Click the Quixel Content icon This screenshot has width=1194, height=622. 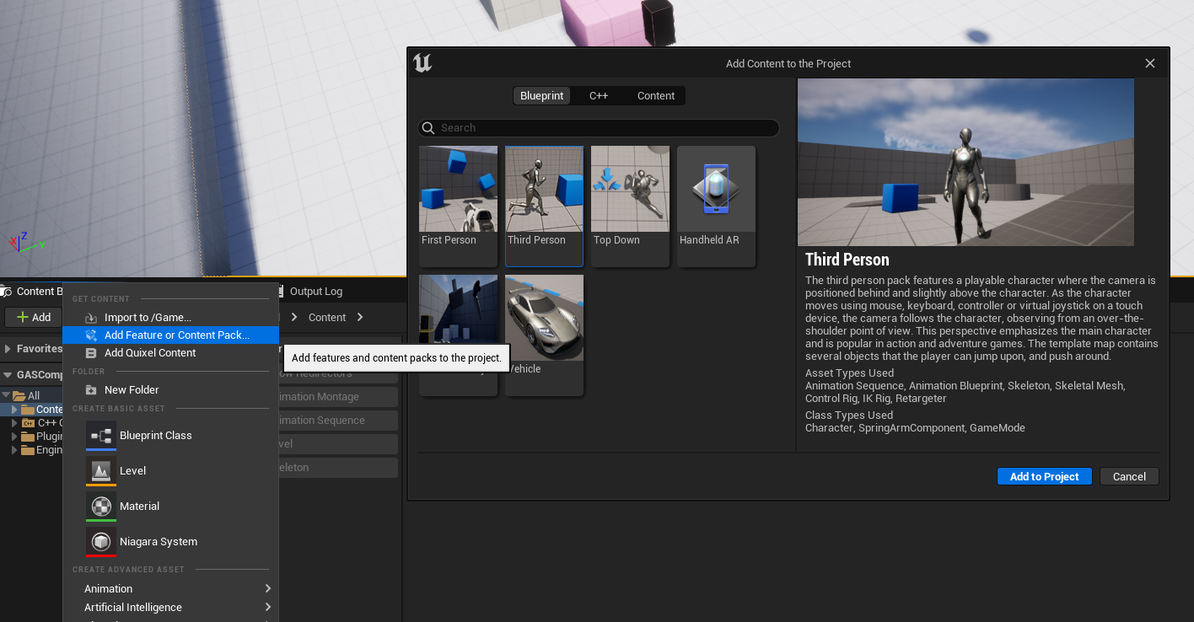pyautogui.click(x=91, y=353)
